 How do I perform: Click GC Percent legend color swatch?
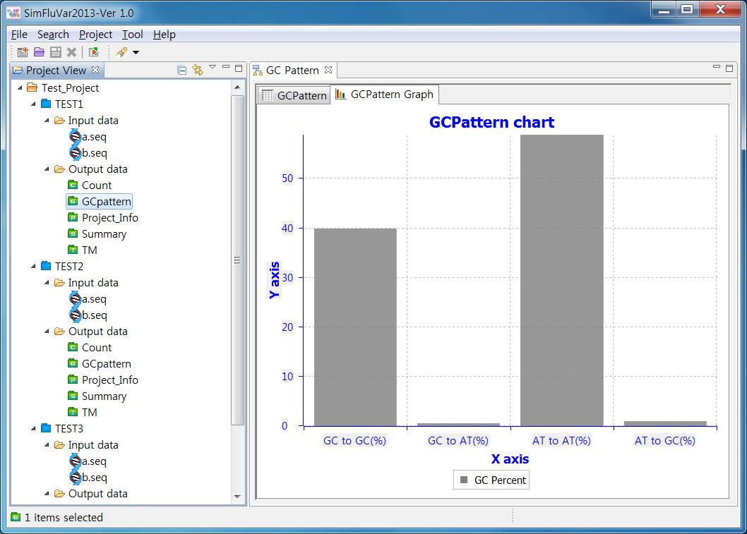464,480
